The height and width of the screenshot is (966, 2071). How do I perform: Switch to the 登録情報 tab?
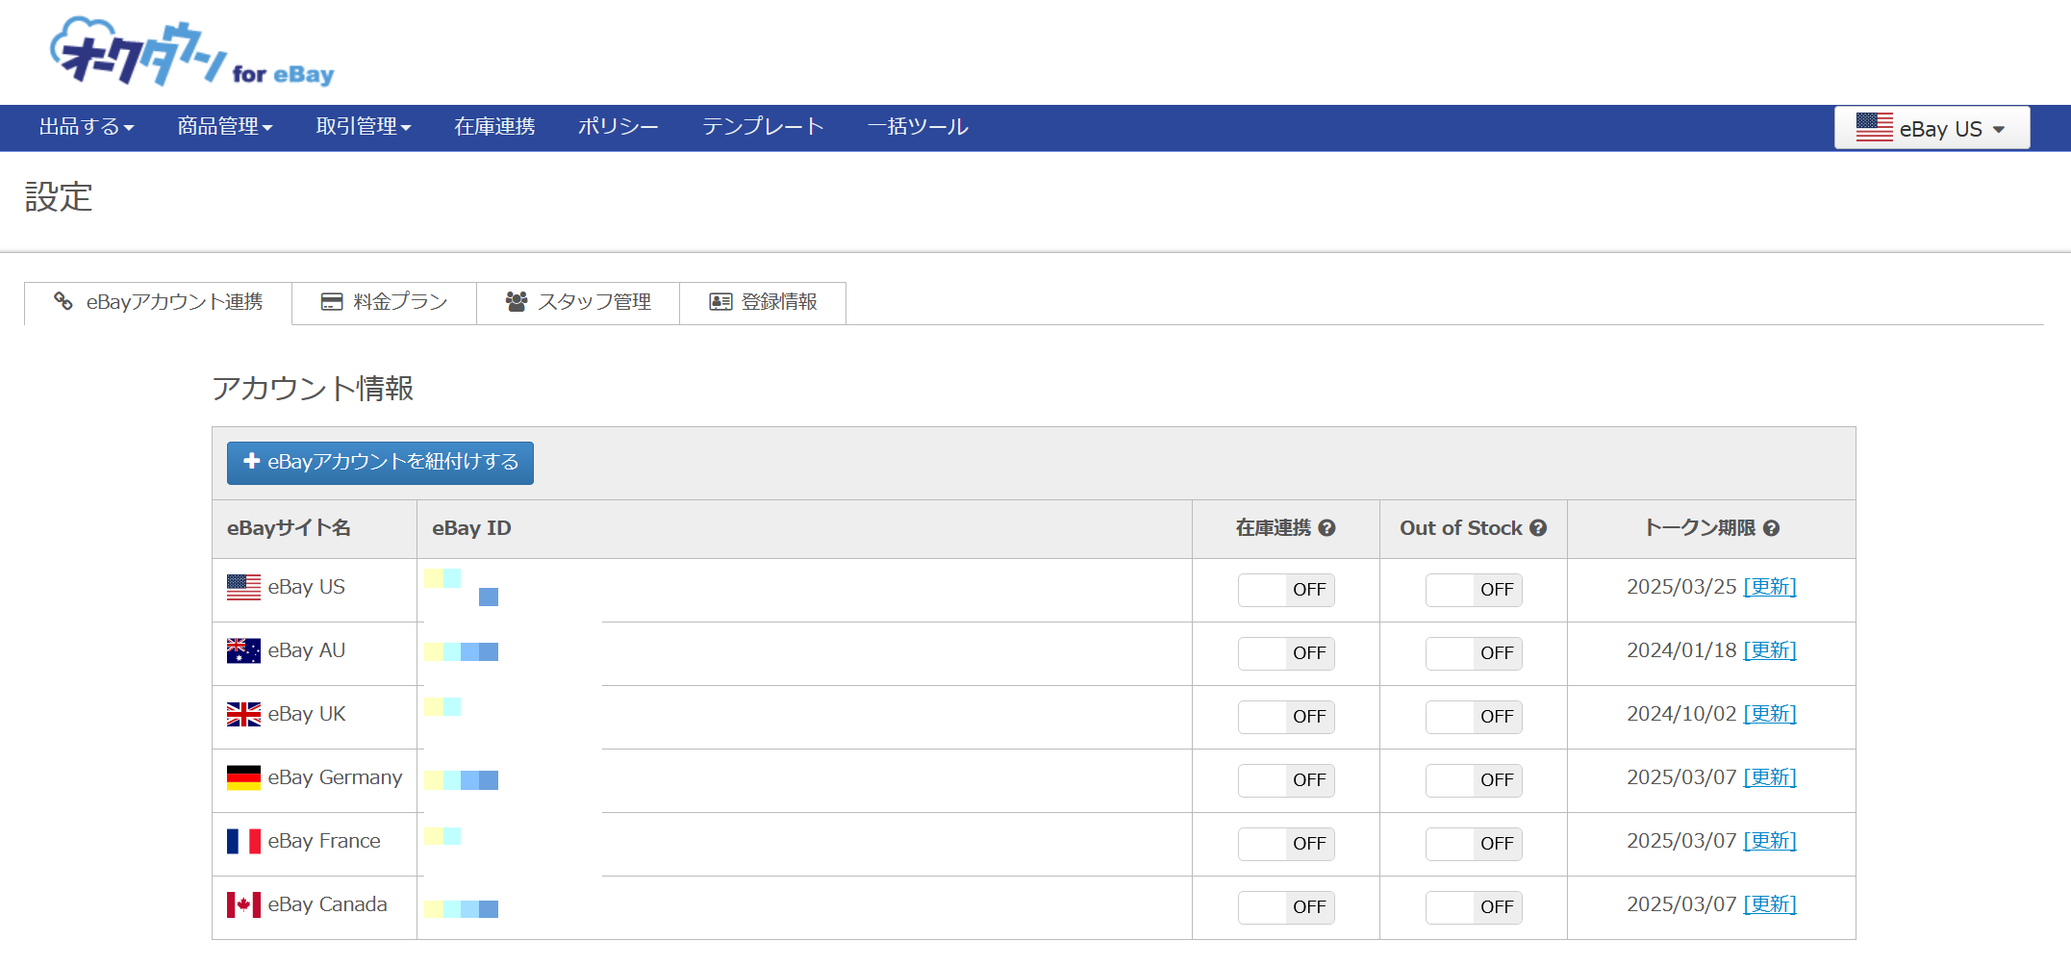click(x=763, y=302)
